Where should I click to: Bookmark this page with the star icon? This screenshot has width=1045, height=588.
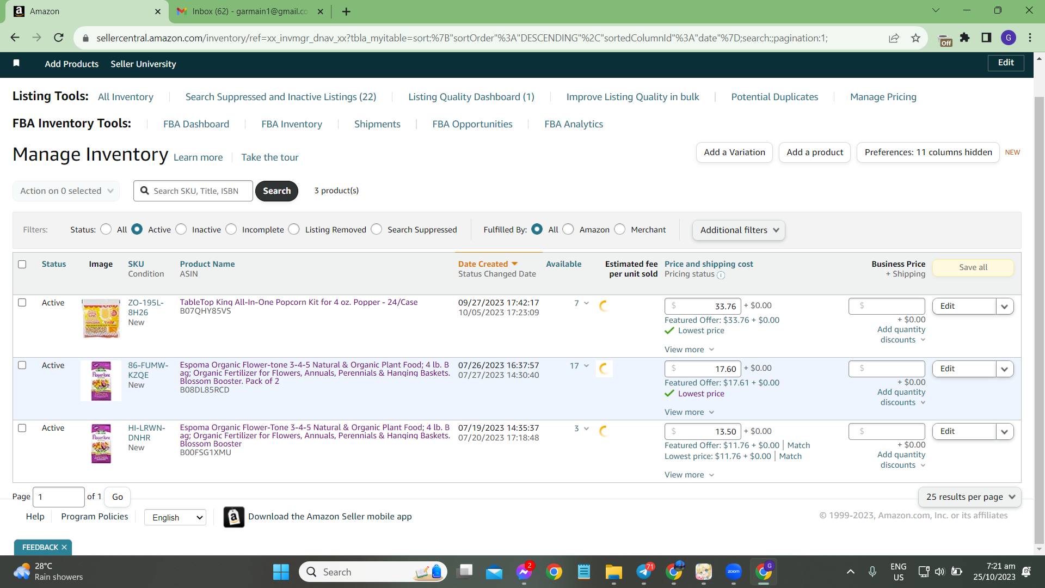(x=915, y=38)
